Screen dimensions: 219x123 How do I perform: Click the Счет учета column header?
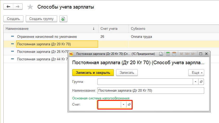[x=114, y=29]
